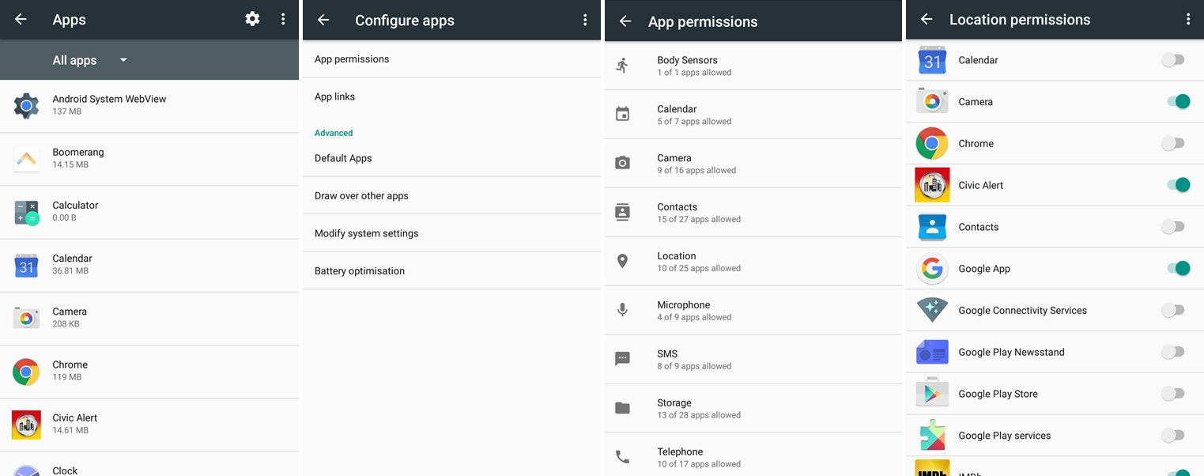Open Draw over other apps
Screen dimensions: 1204x476
[451, 195]
